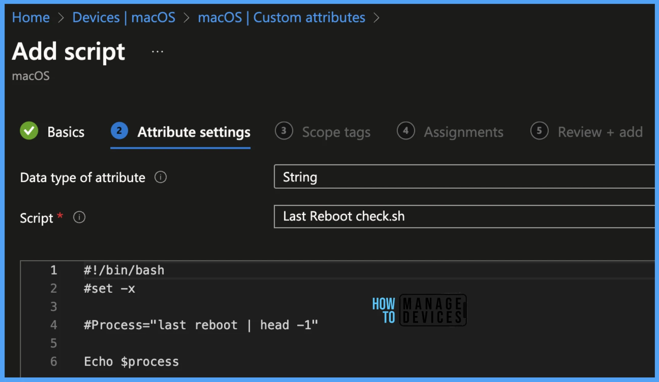Click the 'Data type of attribute' label

click(x=82, y=177)
